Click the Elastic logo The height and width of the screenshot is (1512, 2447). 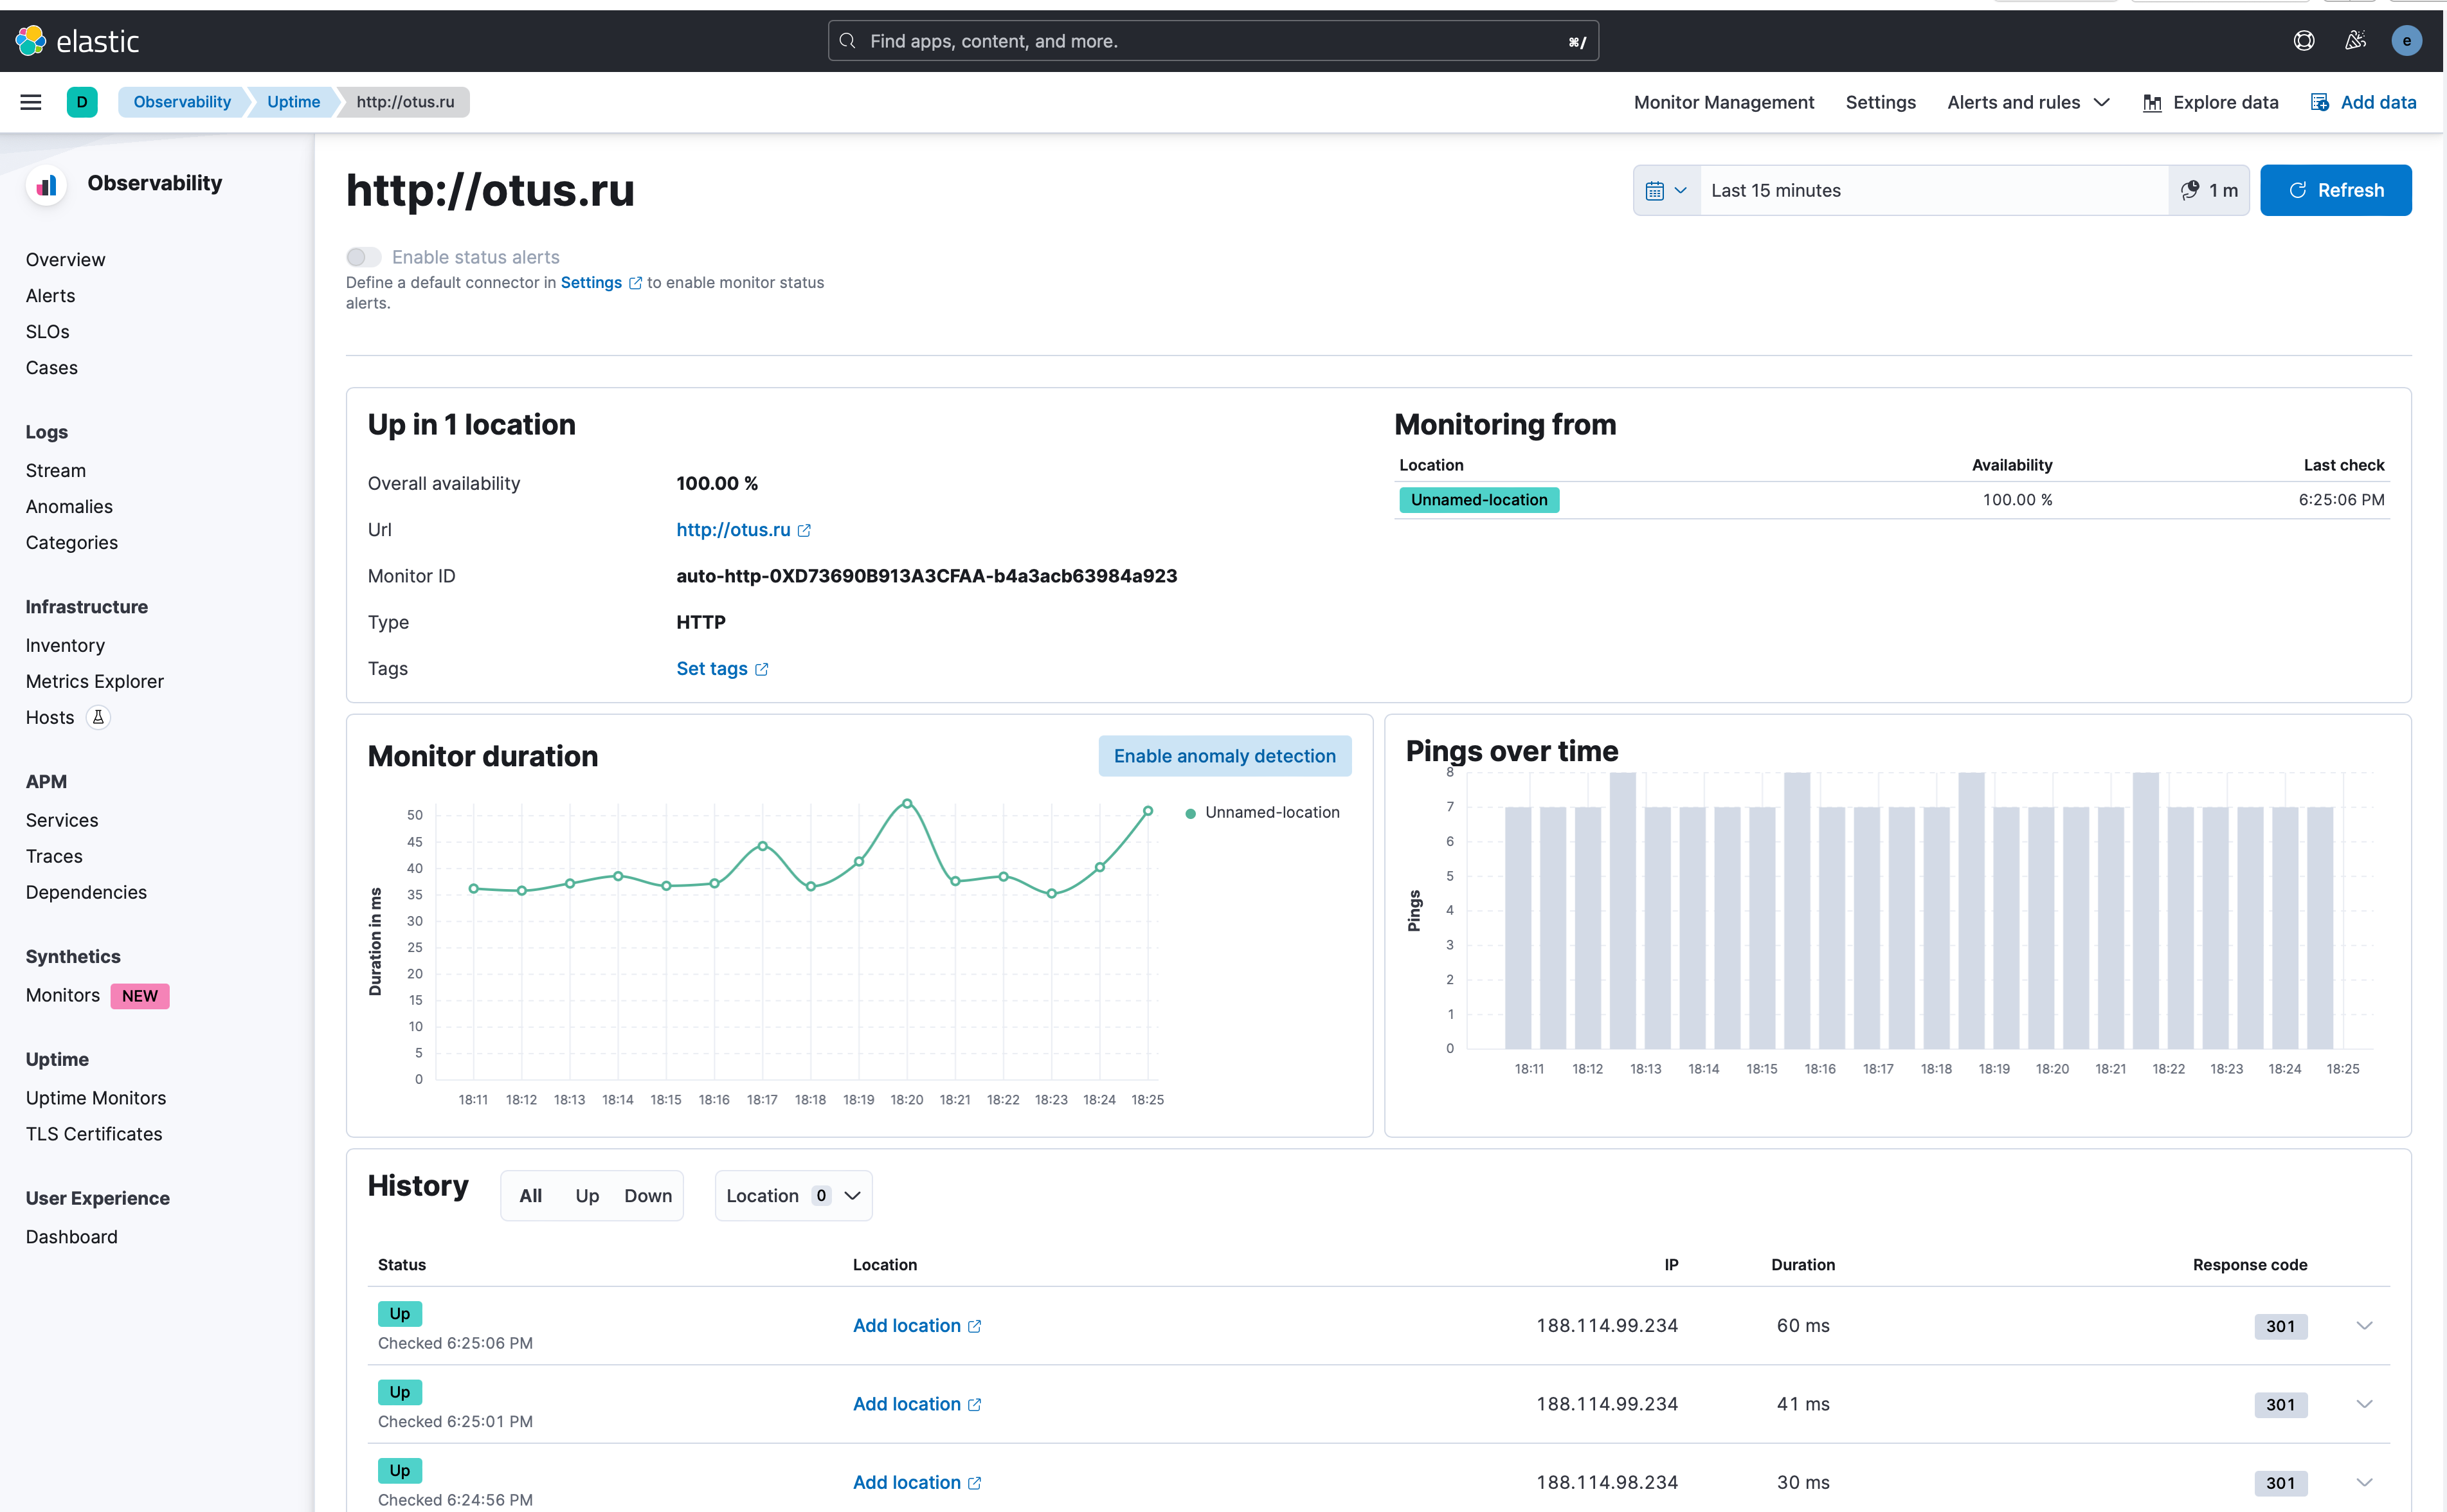pyautogui.click(x=77, y=41)
